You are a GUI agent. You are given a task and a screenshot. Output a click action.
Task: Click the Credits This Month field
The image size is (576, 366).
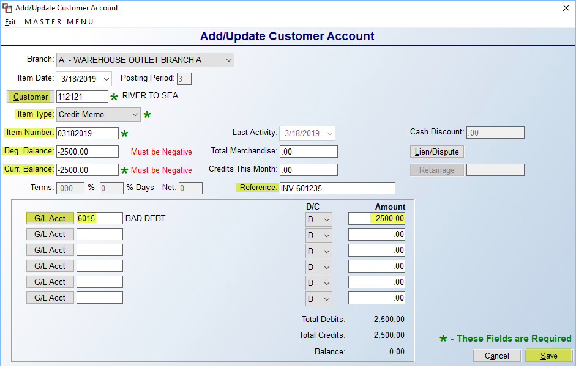tap(309, 170)
